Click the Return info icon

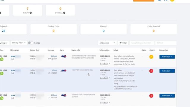click(x=31, y=13)
